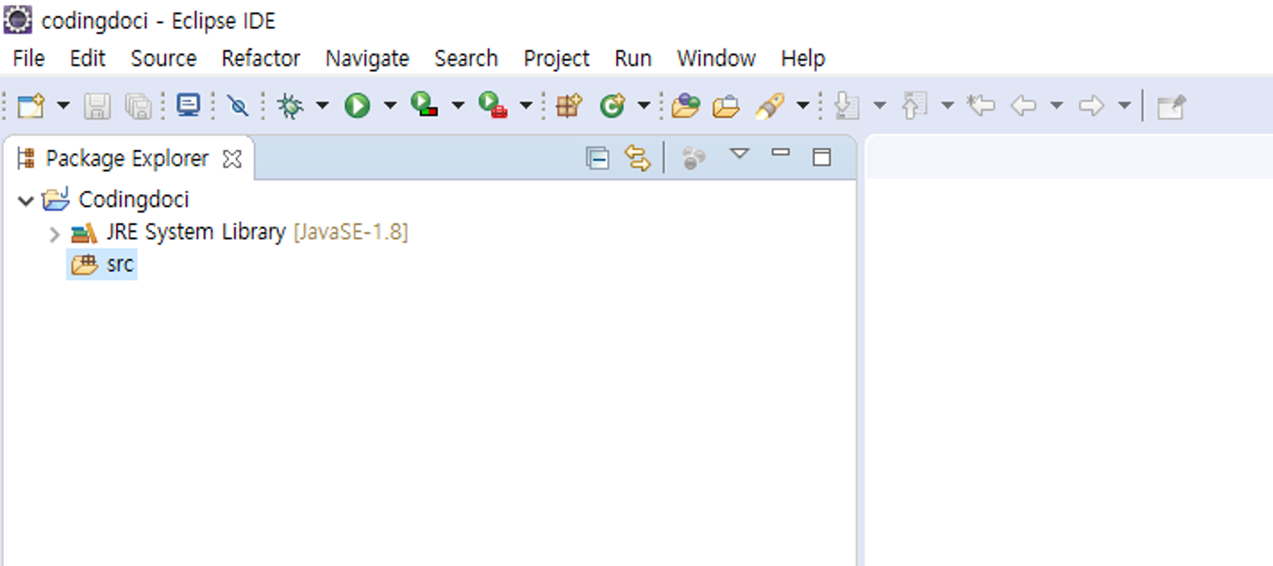Open the Next Annotation dropdown arrow
The width and height of the screenshot is (1273, 566).
click(880, 106)
